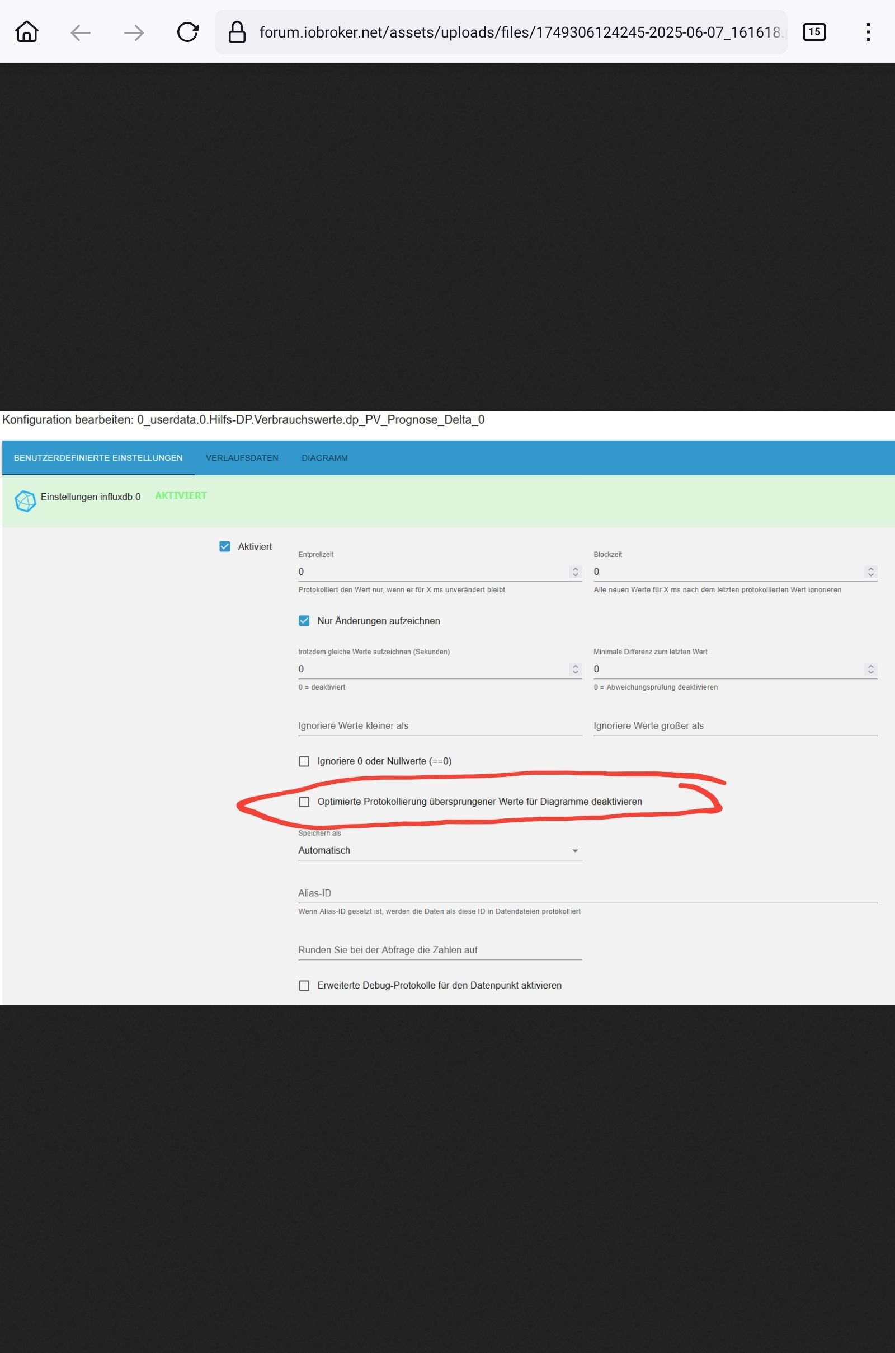Open the Diagramm tab
Image resolution: width=895 pixels, height=1353 pixels.
[x=325, y=457]
